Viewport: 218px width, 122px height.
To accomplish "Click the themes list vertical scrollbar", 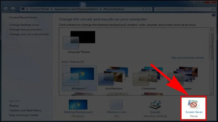I will tap(210, 46).
